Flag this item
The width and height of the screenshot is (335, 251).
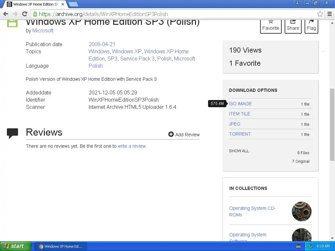pyautogui.click(x=311, y=26)
